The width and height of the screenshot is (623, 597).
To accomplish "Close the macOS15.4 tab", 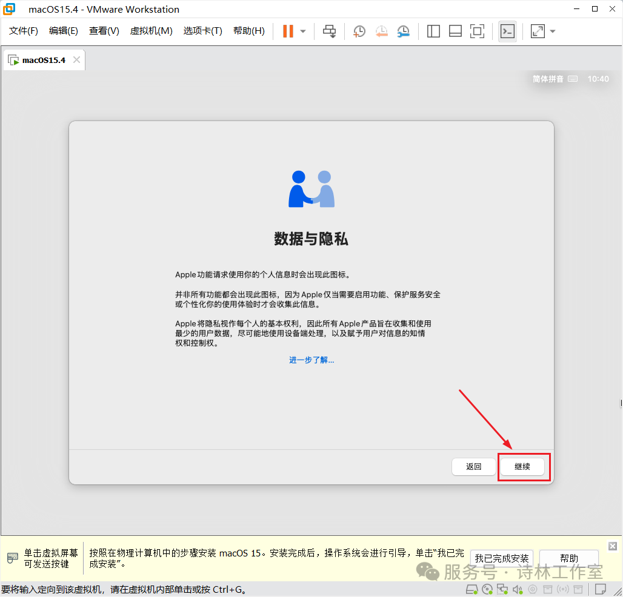I will pyautogui.click(x=77, y=59).
